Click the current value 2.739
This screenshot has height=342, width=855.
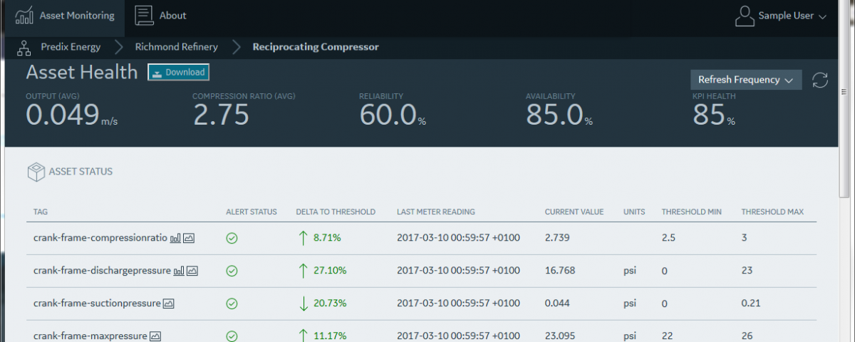pyautogui.click(x=557, y=238)
